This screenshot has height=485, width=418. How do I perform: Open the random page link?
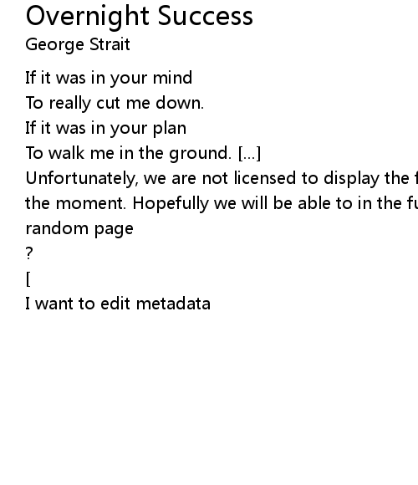tap(79, 229)
